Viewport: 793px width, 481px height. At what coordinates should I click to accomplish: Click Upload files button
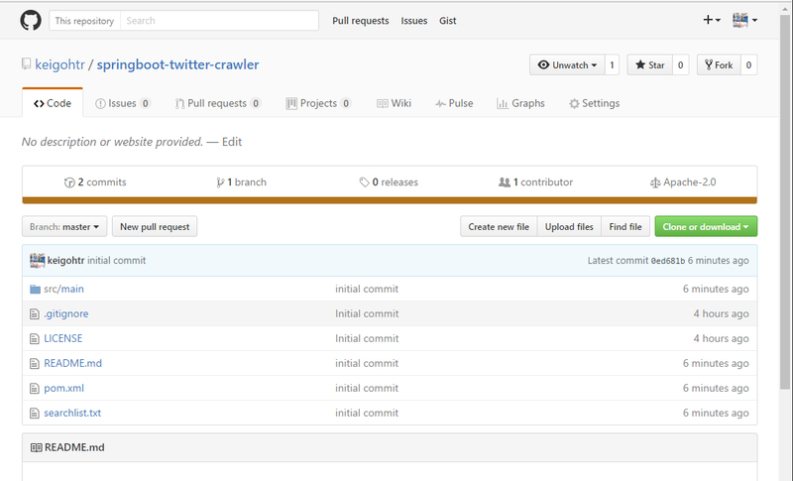tap(569, 226)
